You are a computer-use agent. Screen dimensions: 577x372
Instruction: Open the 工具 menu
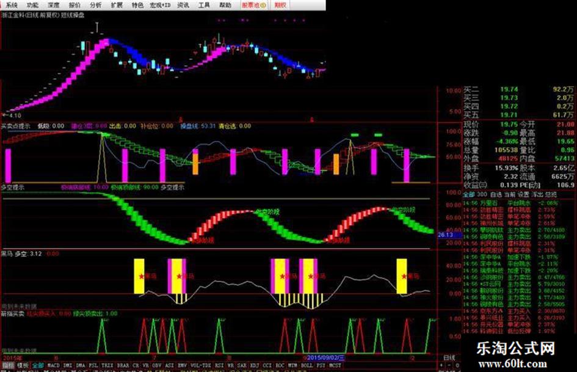click(x=204, y=5)
